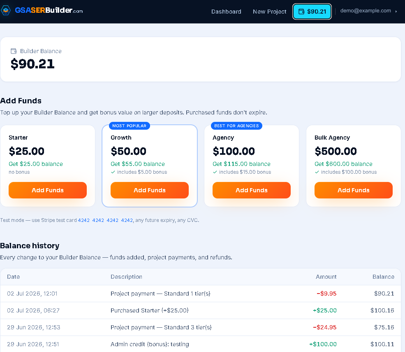Screen dimensions: 405x352
Task: Add Funds for the Growth $50.00 plan
Action: (x=150, y=190)
